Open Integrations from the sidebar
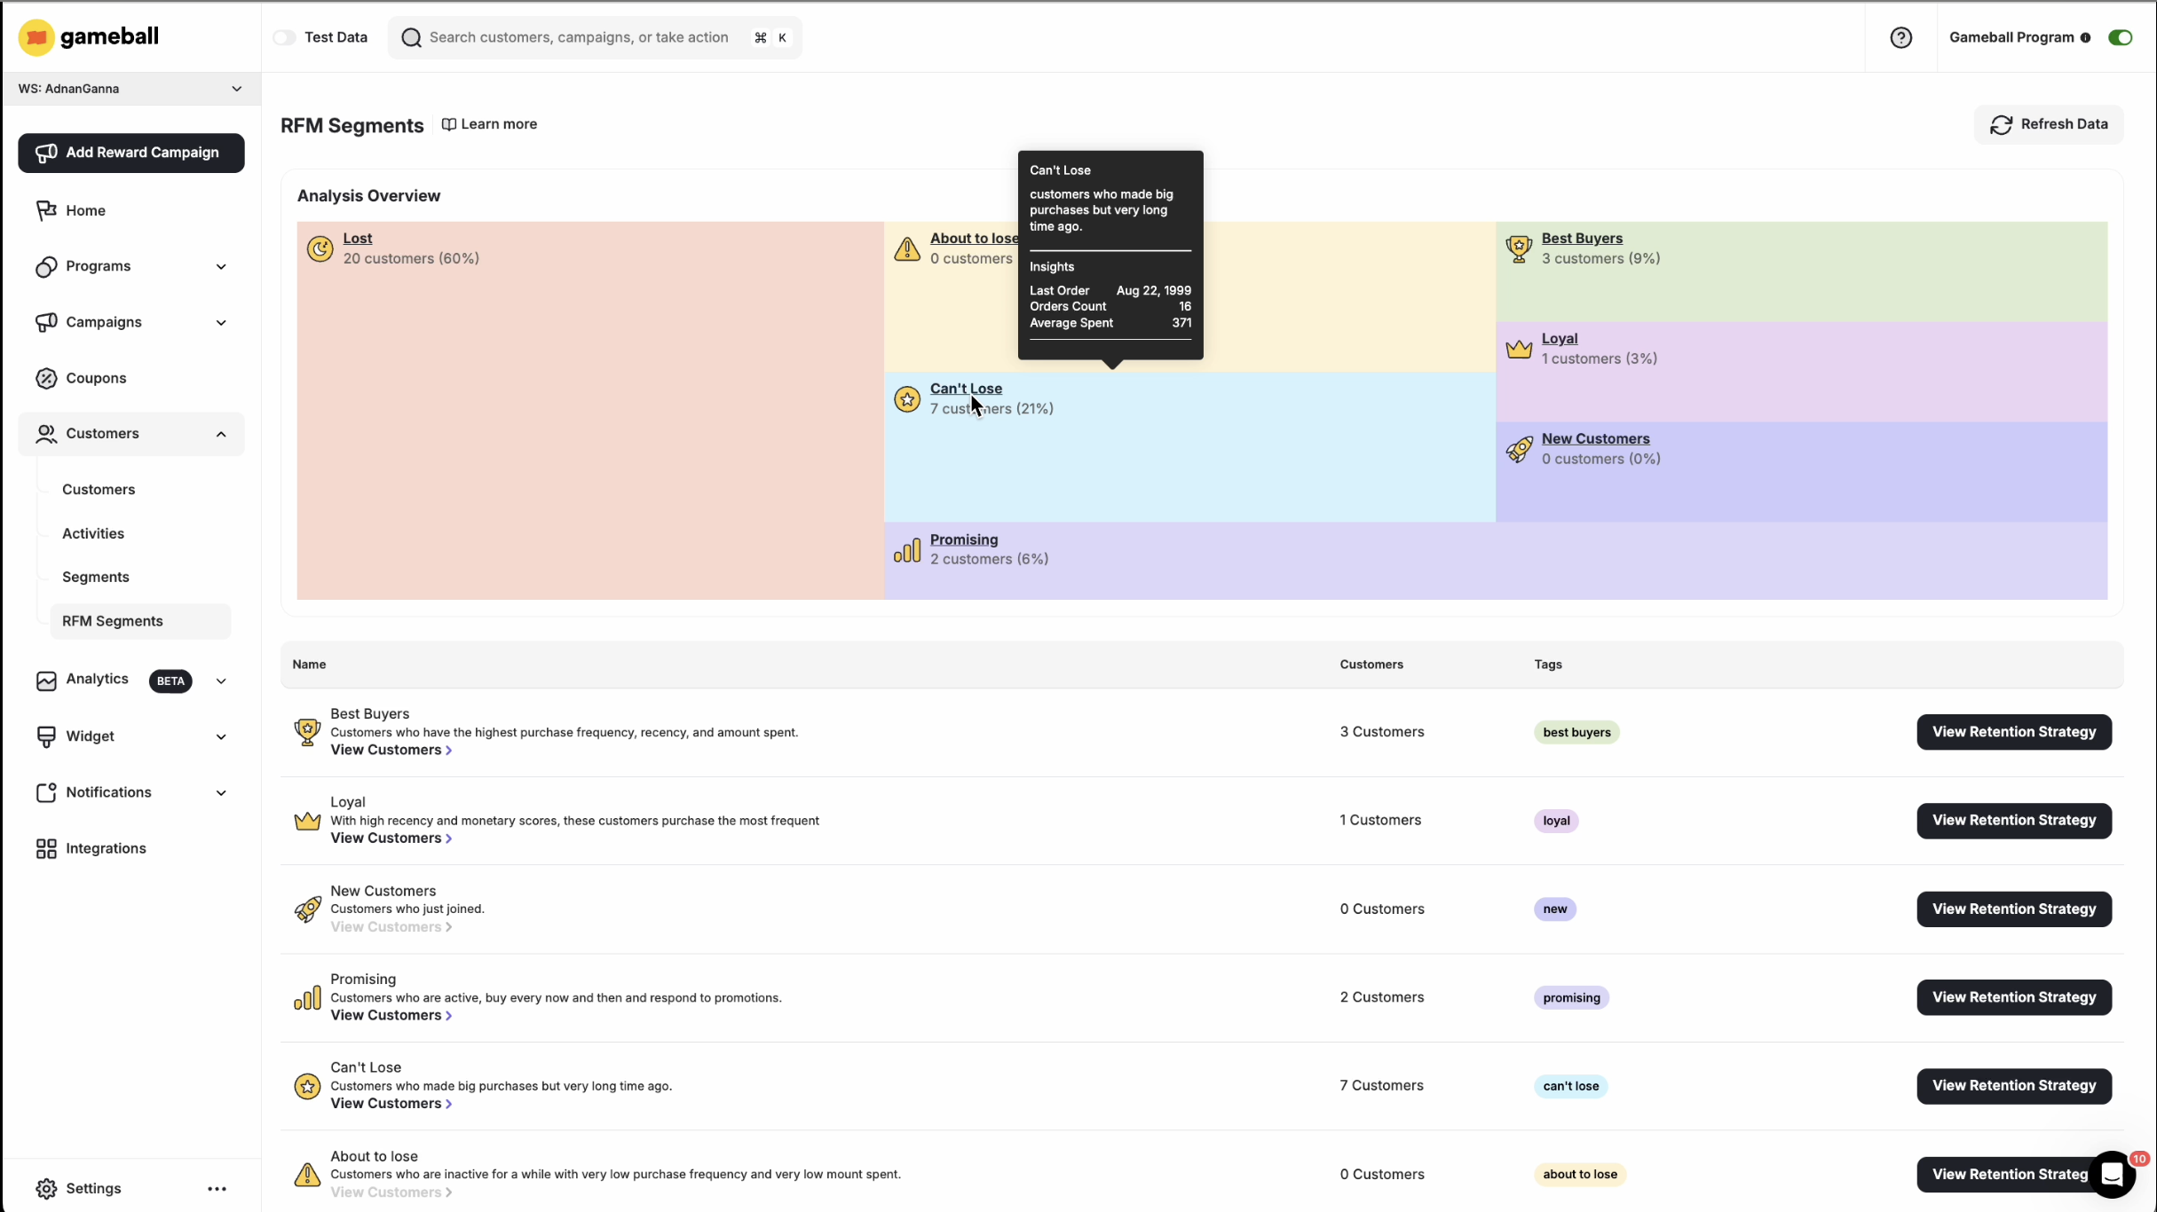Screen dimensions: 2157x1212 click(x=106, y=848)
